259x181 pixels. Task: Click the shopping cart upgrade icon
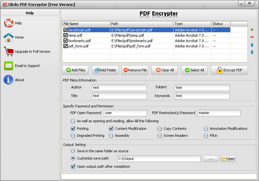[9, 51]
